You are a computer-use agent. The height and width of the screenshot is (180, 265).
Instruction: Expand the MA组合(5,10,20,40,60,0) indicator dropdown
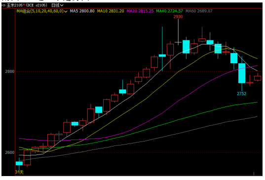click(42, 11)
